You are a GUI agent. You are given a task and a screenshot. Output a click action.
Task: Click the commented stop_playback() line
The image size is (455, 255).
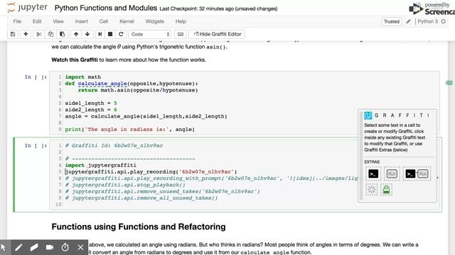point(125,185)
